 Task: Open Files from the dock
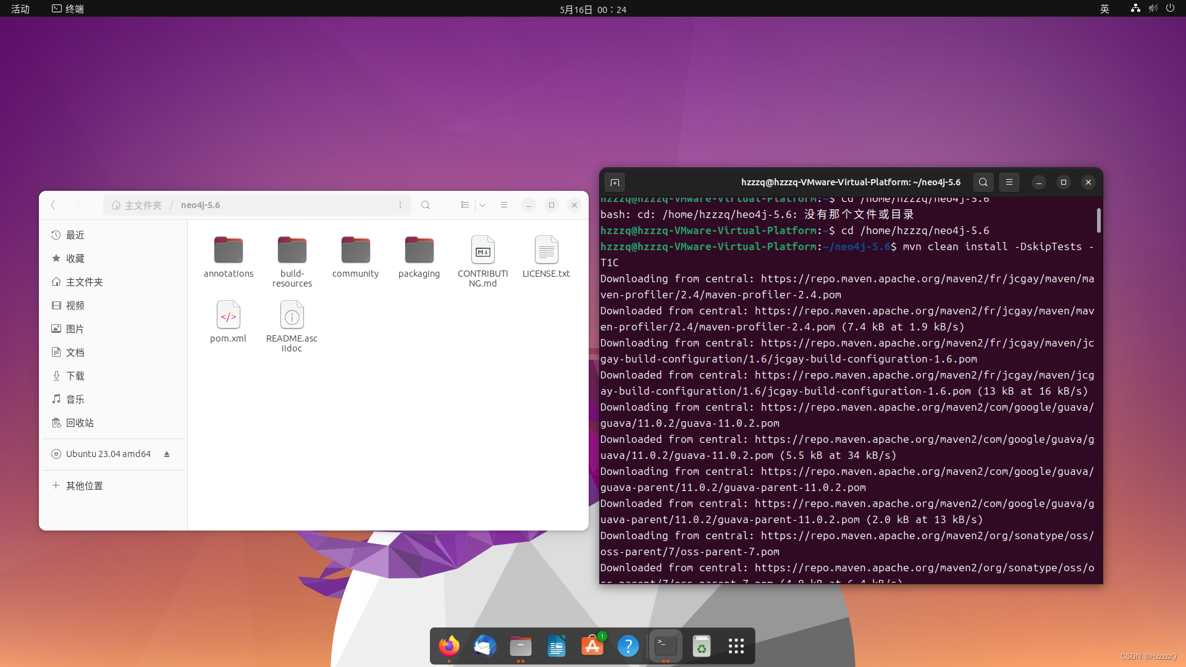click(521, 647)
